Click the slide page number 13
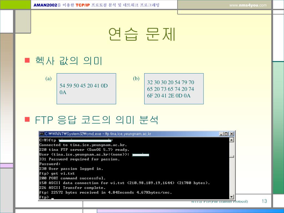This screenshot has width=284, height=213. point(264,201)
